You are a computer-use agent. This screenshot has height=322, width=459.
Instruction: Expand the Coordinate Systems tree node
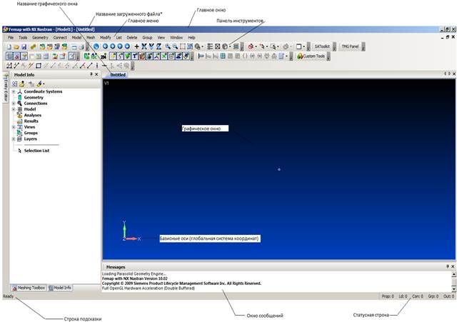coord(14,91)
